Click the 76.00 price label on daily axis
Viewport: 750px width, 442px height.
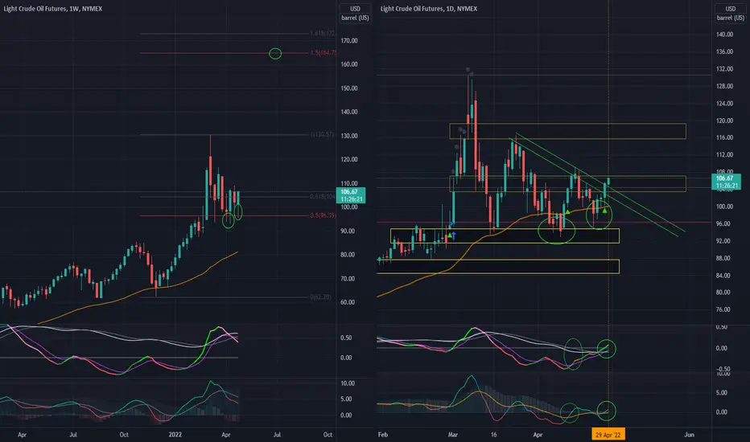point(723,309)
